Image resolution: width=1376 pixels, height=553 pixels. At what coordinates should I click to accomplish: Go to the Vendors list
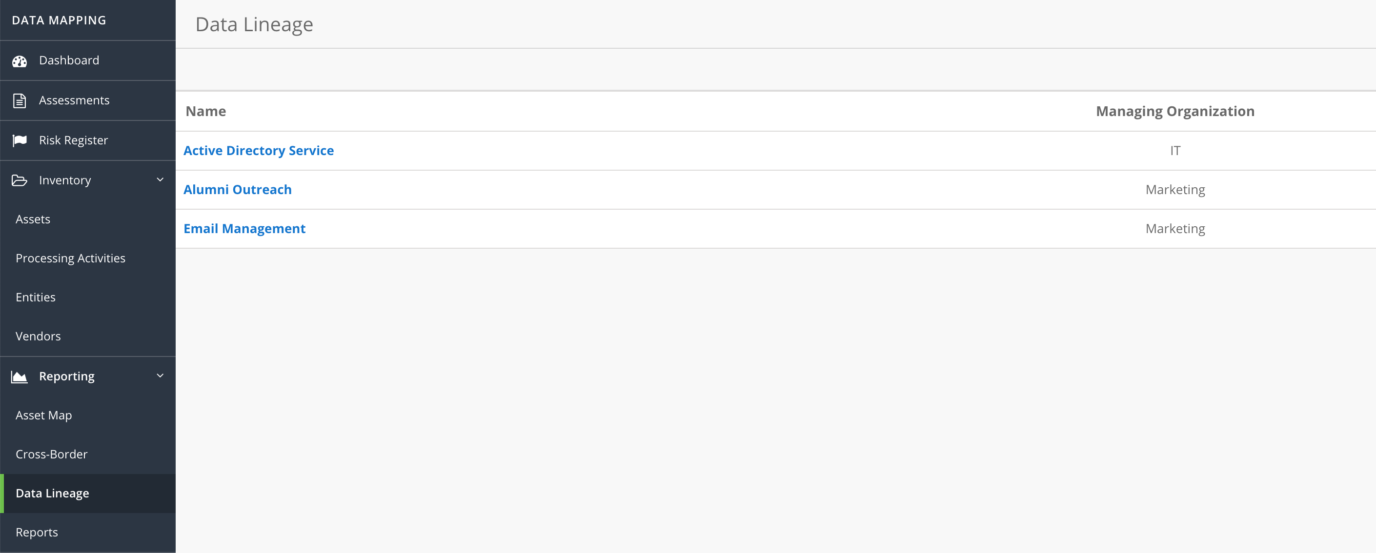(x=38, y=336)
